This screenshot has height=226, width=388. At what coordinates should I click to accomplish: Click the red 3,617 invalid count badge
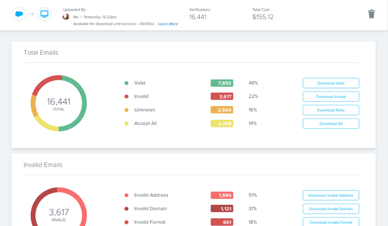pos(222,97)
